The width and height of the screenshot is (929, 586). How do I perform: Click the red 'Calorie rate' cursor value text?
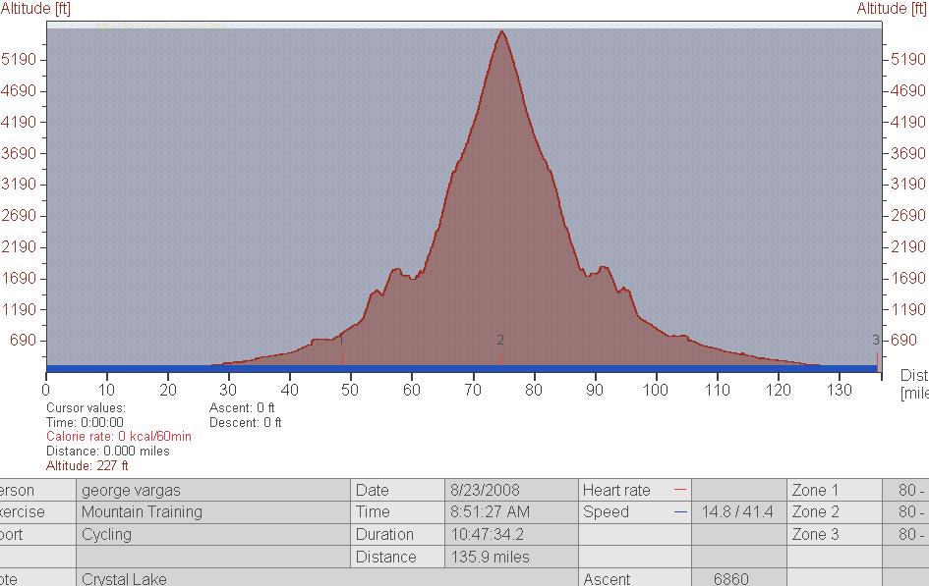pos(119,437)
